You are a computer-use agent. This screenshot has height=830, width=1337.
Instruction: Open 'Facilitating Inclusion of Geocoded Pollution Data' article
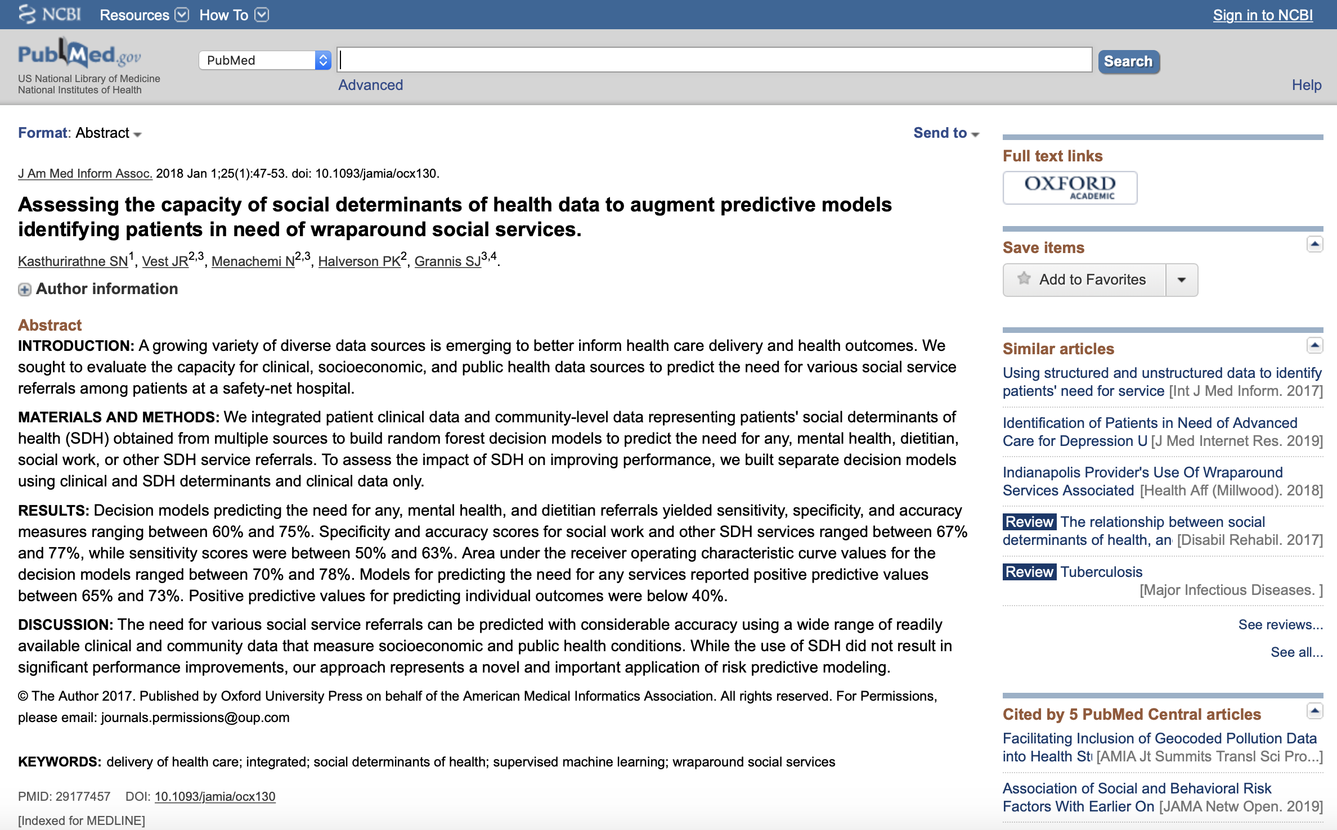coord(1159,747)
